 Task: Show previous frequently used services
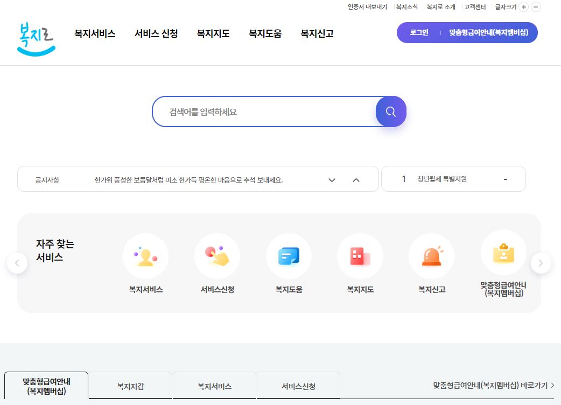tap(17, 263)
